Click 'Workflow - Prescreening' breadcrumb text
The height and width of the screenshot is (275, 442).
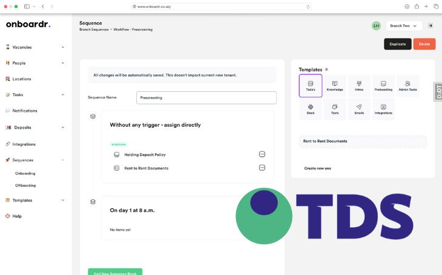[133, 30]
